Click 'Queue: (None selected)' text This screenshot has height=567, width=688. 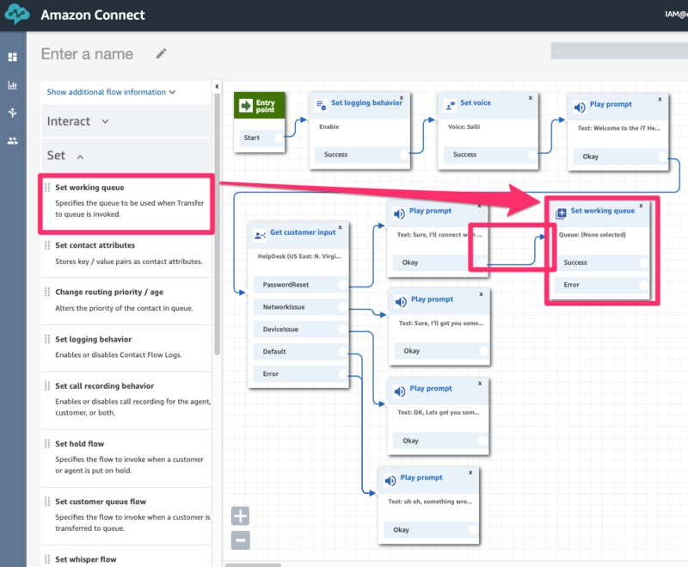592,235
